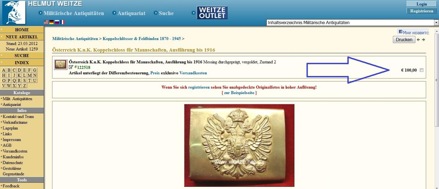Click the Weitze Outlet logo
The width and height of the screenshot is (439, 189).
212,13
